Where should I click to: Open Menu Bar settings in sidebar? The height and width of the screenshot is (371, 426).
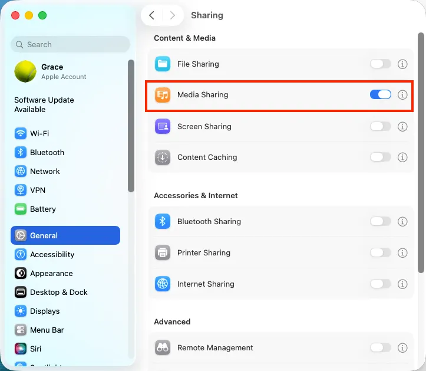tap(65, 330)
